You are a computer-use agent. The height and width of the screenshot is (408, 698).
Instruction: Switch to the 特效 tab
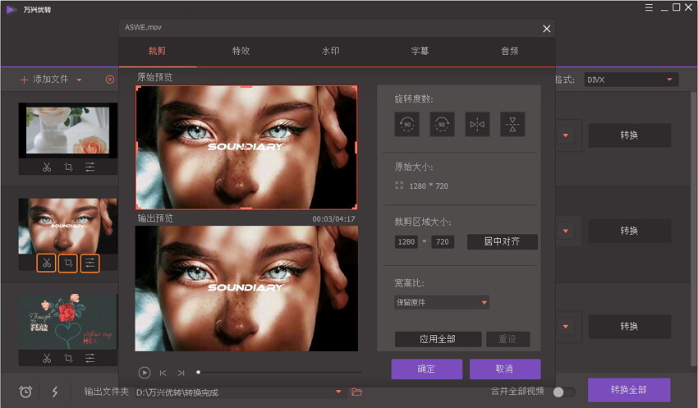coord(241,51)
